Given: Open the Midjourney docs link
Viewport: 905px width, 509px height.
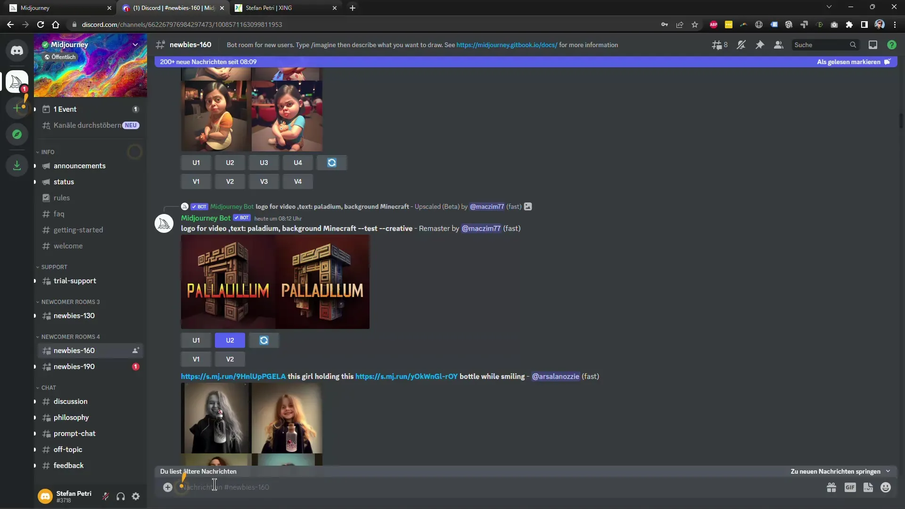Looking at the screenshot, I should (x=507, y=44).
